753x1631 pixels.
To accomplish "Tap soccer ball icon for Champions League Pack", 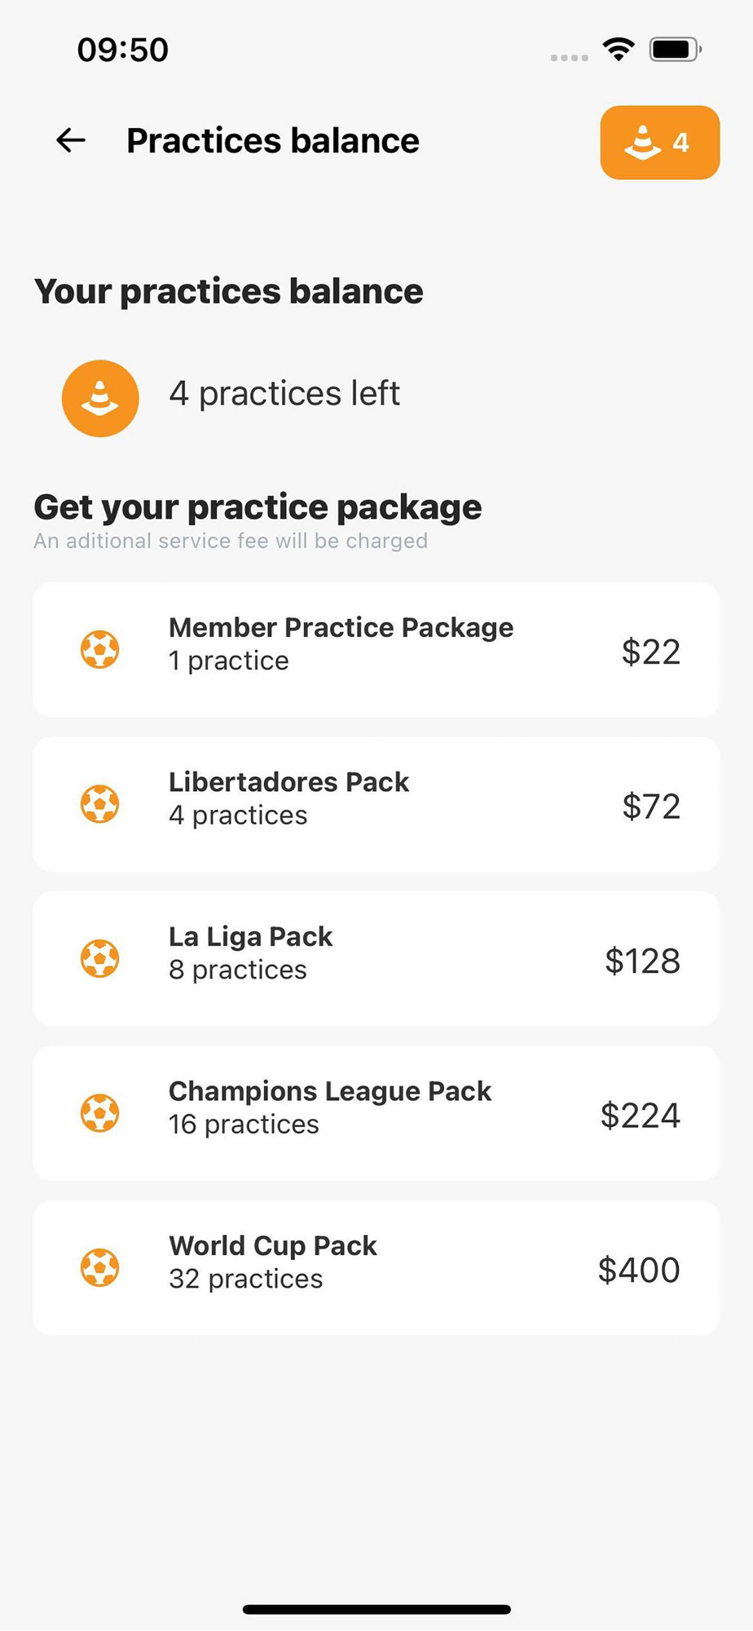I will tap(100, 1113).
